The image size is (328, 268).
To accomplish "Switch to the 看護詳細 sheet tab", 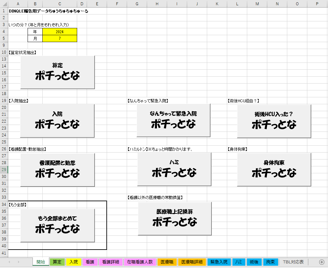I will (110, 262).
